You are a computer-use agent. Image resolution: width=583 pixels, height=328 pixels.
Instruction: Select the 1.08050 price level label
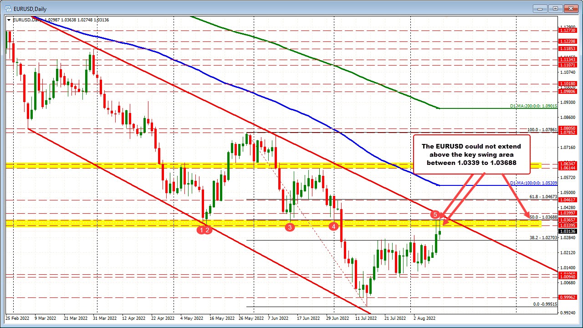(568, 128)
